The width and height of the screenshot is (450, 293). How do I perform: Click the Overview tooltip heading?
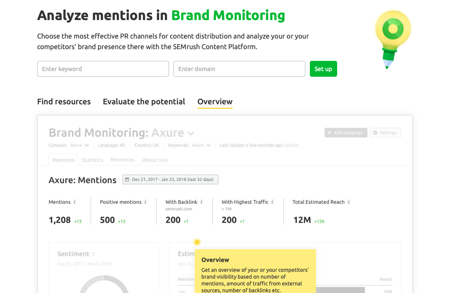coord(215,260)
